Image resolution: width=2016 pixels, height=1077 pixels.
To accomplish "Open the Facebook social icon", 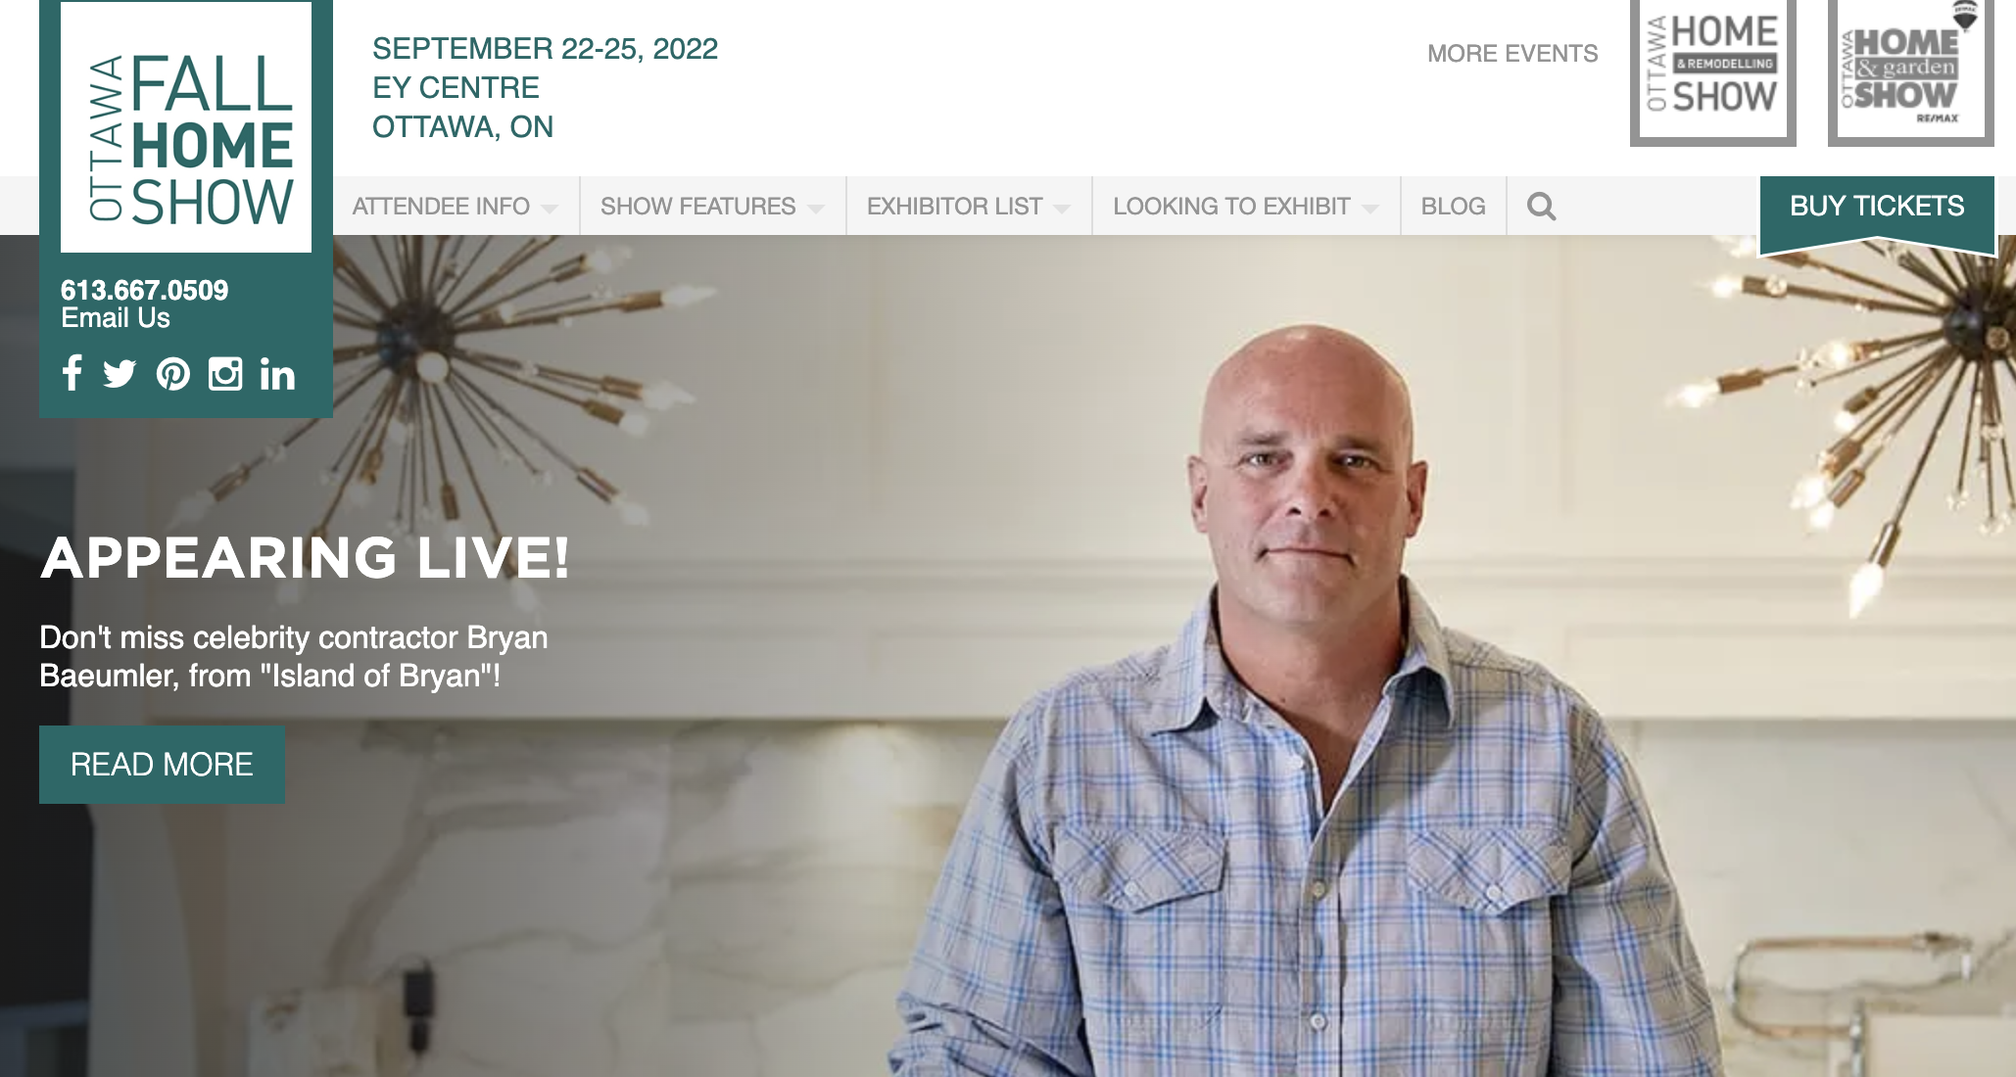I will (72, 373).
